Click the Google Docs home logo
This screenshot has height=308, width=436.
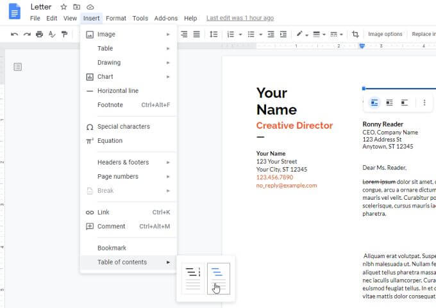click(14, 11)
